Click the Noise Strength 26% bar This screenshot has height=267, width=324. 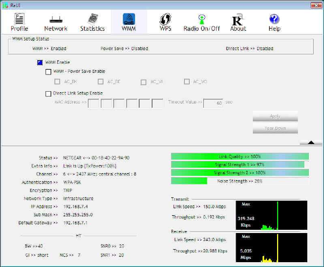240,181
